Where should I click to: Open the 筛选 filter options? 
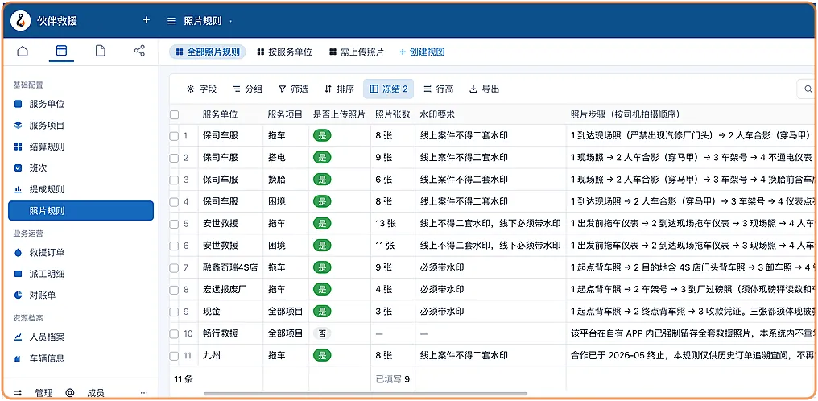click(293, 89)
